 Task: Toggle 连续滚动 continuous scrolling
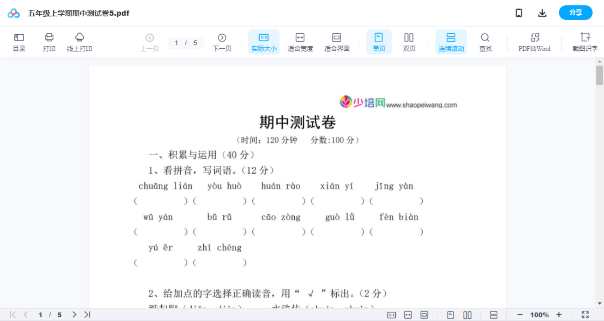[x=451, y=42]
